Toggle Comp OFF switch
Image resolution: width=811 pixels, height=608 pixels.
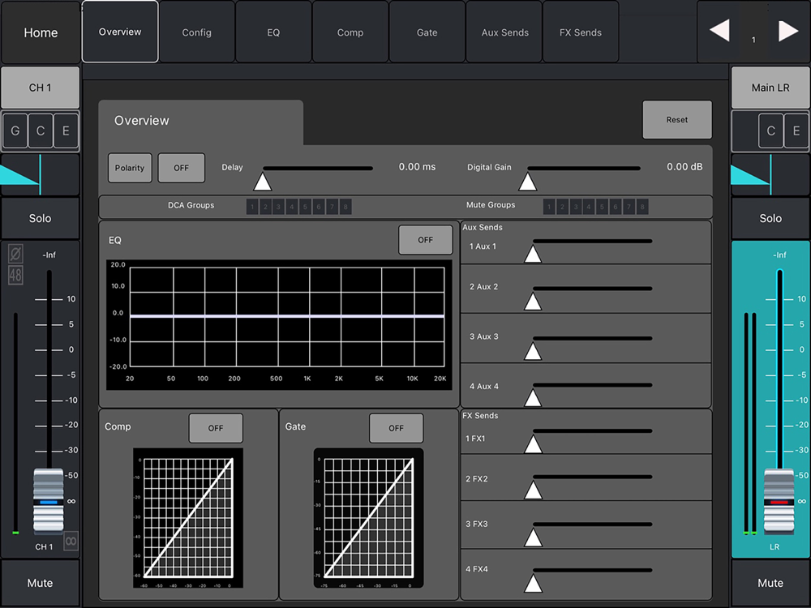click(x=216, y=428)
